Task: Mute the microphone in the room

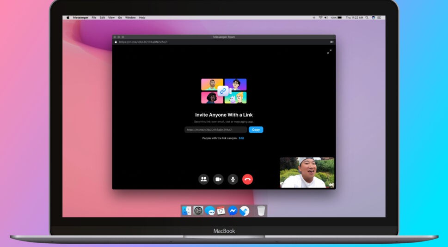Action: [x=233, y=179]
